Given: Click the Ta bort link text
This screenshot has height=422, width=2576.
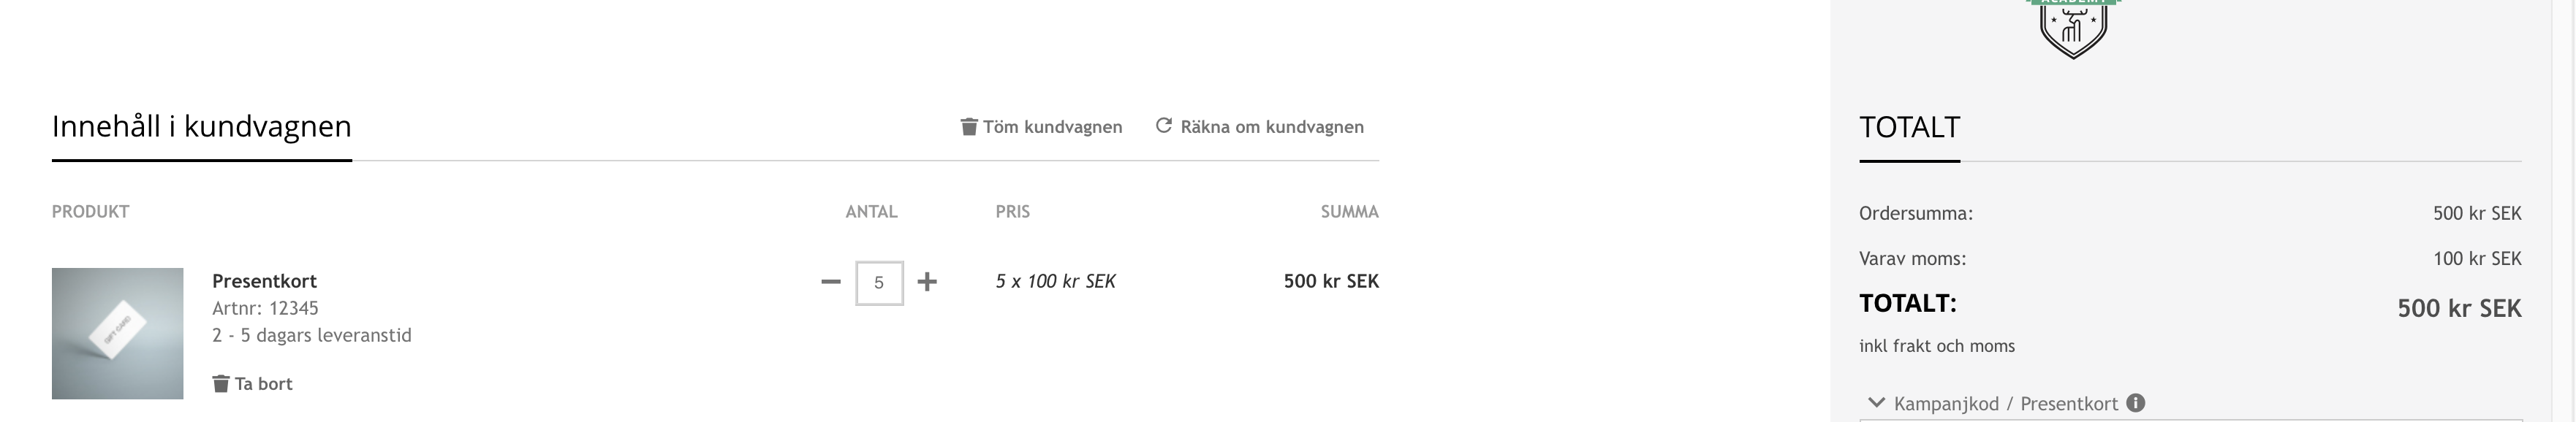Looking at the screenshot, I should tap(264, 384).
